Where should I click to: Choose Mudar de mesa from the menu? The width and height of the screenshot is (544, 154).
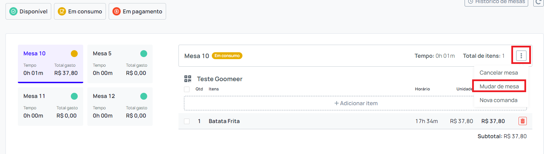coord(499,86)
